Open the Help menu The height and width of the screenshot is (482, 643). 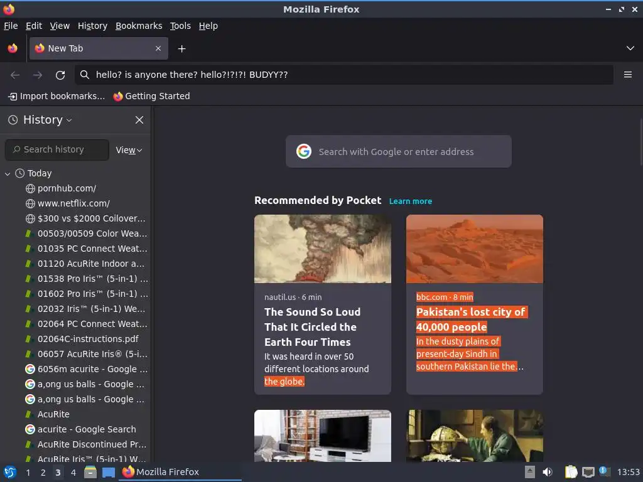tap(208, 26)
